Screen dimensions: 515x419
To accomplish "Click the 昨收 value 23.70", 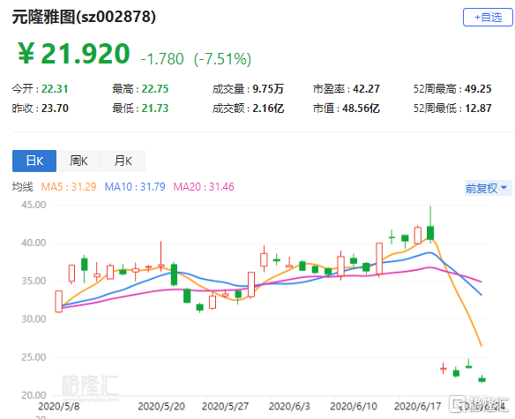I will (x=55, y=108).
